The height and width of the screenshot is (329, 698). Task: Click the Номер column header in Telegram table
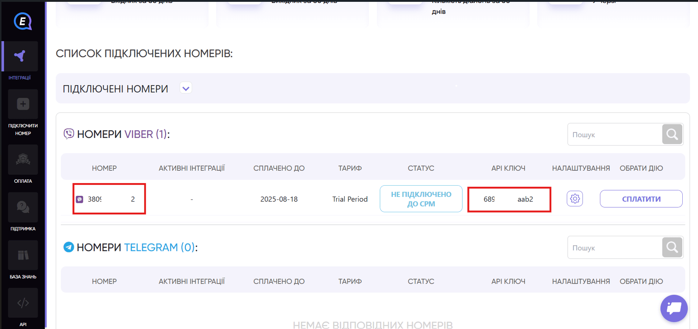pos(104,281)
